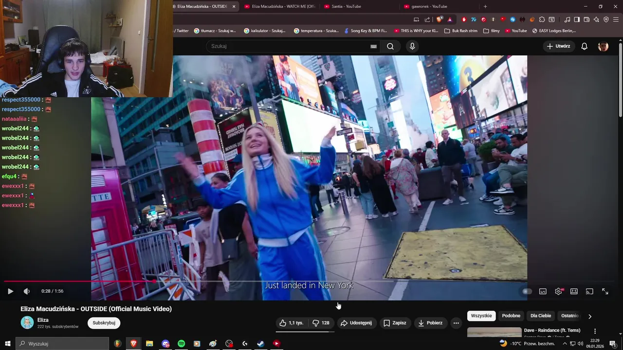Open the Eliza channel avatar
623x350 pixels.
point(27,322)
